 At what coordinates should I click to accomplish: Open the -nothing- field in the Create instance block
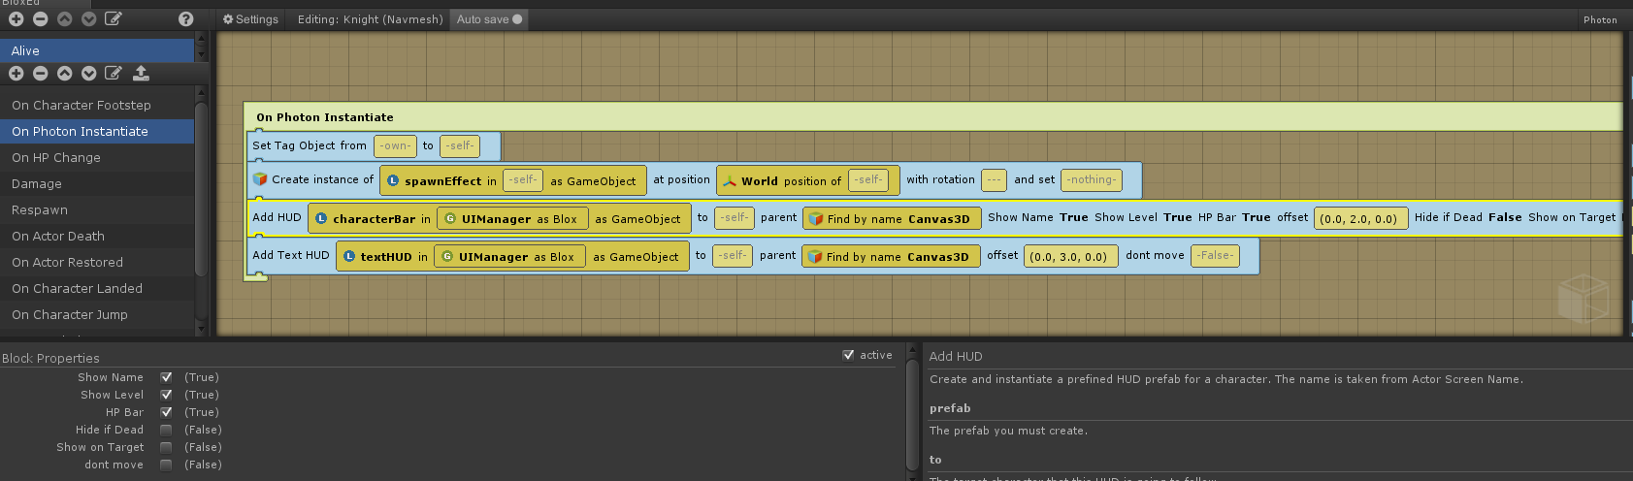pos(1092,179)
